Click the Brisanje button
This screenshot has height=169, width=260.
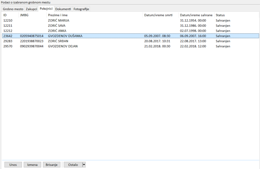coord(52,165)
